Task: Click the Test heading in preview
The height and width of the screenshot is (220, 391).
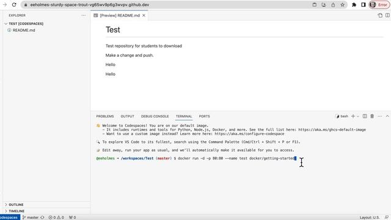Action: (112, 30)
